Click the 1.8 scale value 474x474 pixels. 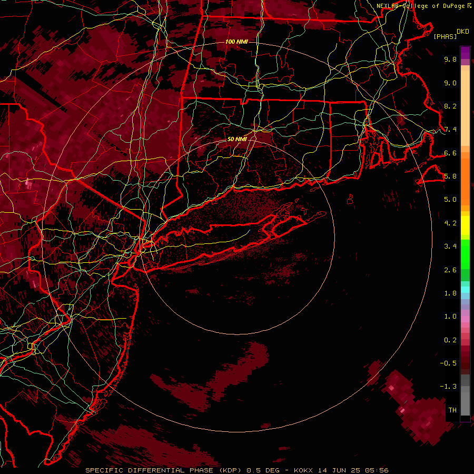pyautogui.click(x=450, y=293)
